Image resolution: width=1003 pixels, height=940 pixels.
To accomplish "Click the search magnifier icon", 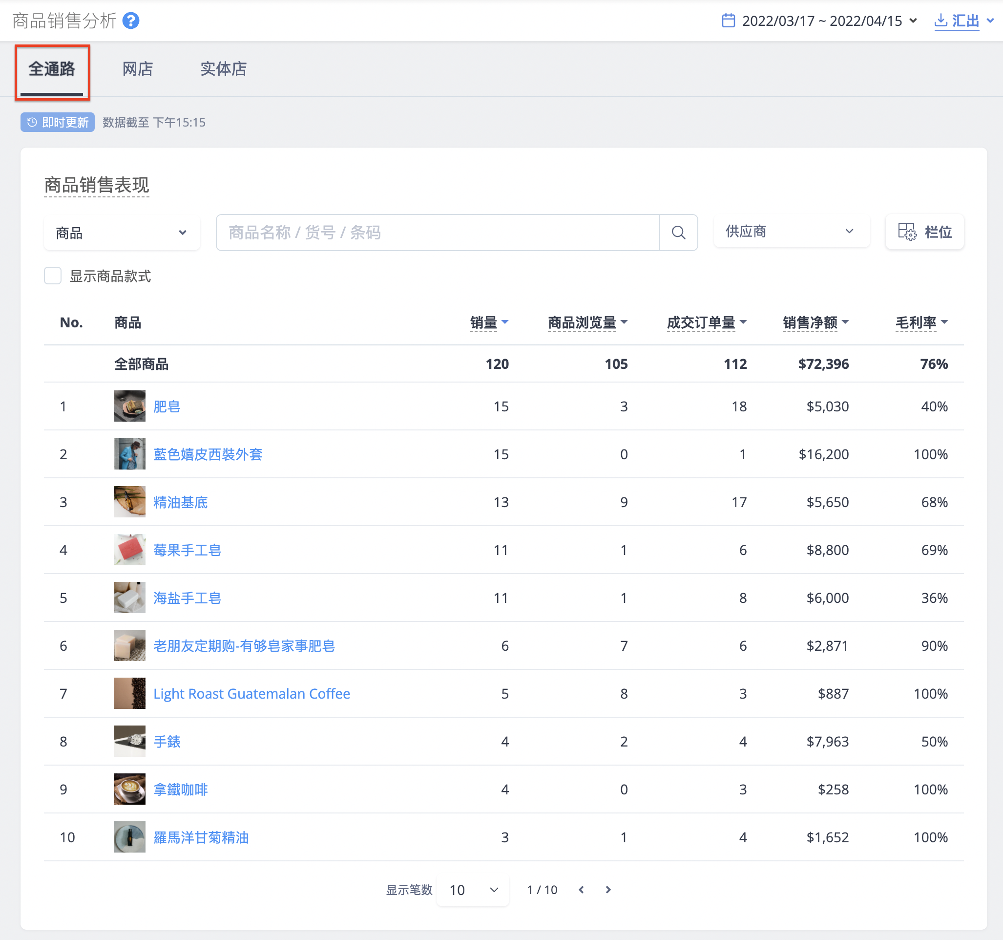I will [679, 232].
